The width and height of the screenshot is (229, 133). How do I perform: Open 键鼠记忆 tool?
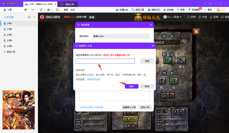point(154,10)
